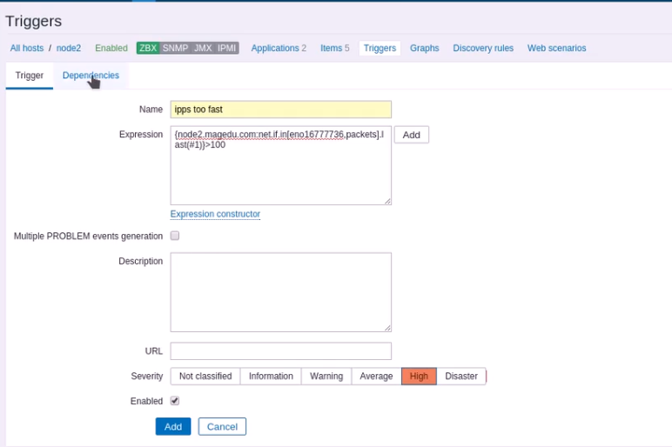Screen dimensions: 672x447
Task: Click inside the Expression text area
Action: click(280, 165)
